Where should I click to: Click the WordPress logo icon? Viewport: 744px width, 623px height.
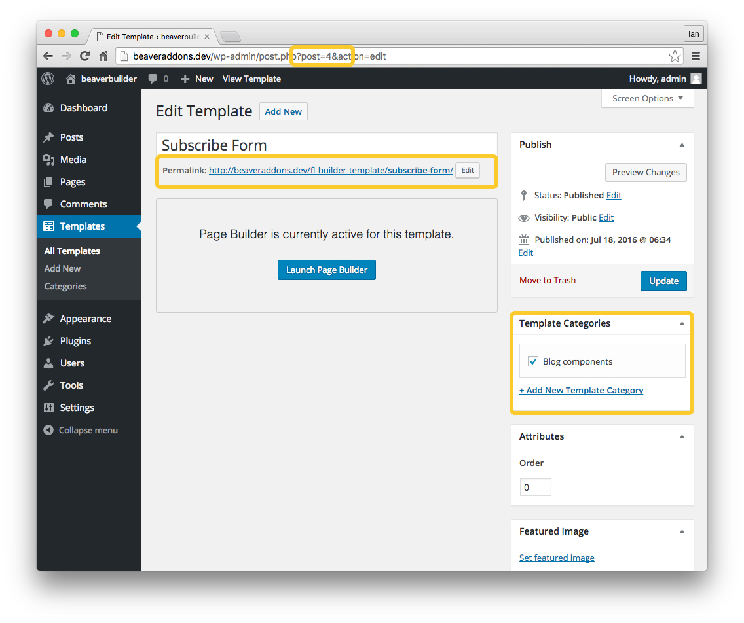click(48, 79)
